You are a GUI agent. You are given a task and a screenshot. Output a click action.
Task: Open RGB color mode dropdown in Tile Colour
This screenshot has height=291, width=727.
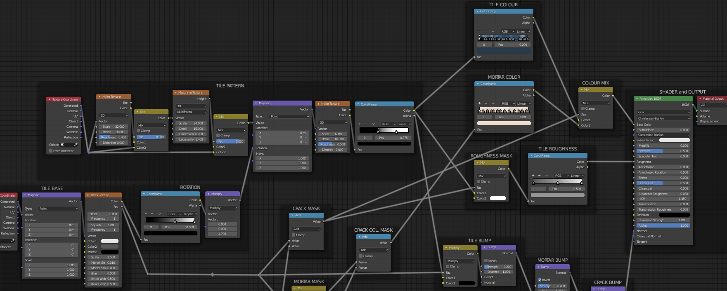507,31
